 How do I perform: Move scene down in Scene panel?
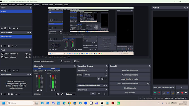(17, 29)
